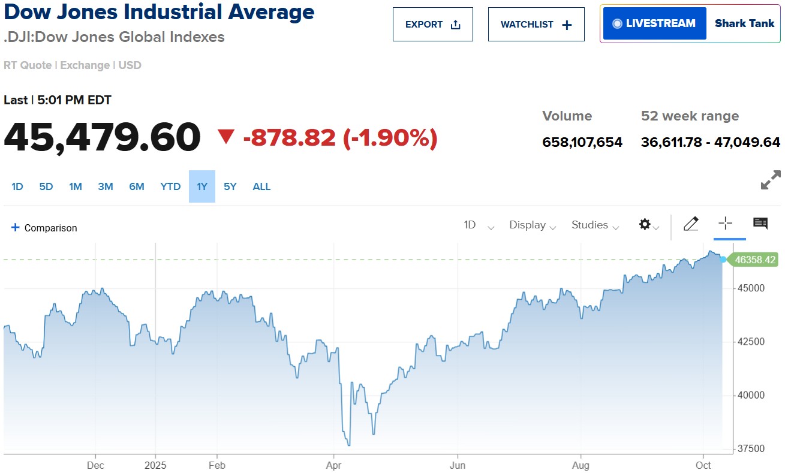Click the green 46358.42 price label

[754, 260]
